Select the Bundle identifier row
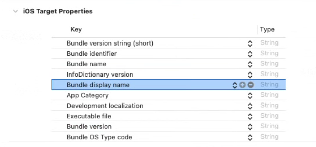316x147 pixels. pos(168,54)
